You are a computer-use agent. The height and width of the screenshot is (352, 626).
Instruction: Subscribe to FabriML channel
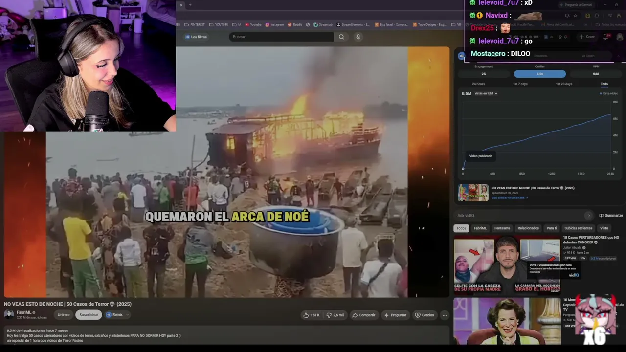(x=89, y=315)
